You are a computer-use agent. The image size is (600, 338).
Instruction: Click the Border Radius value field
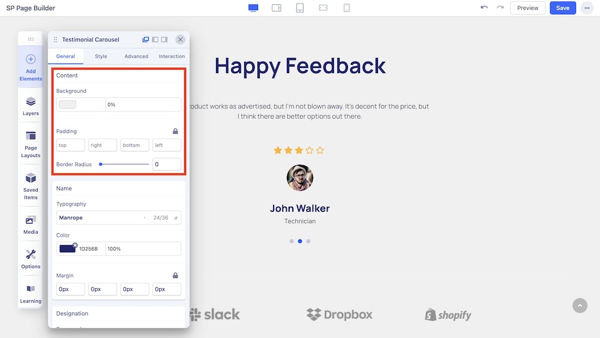(x=166, y=164)
